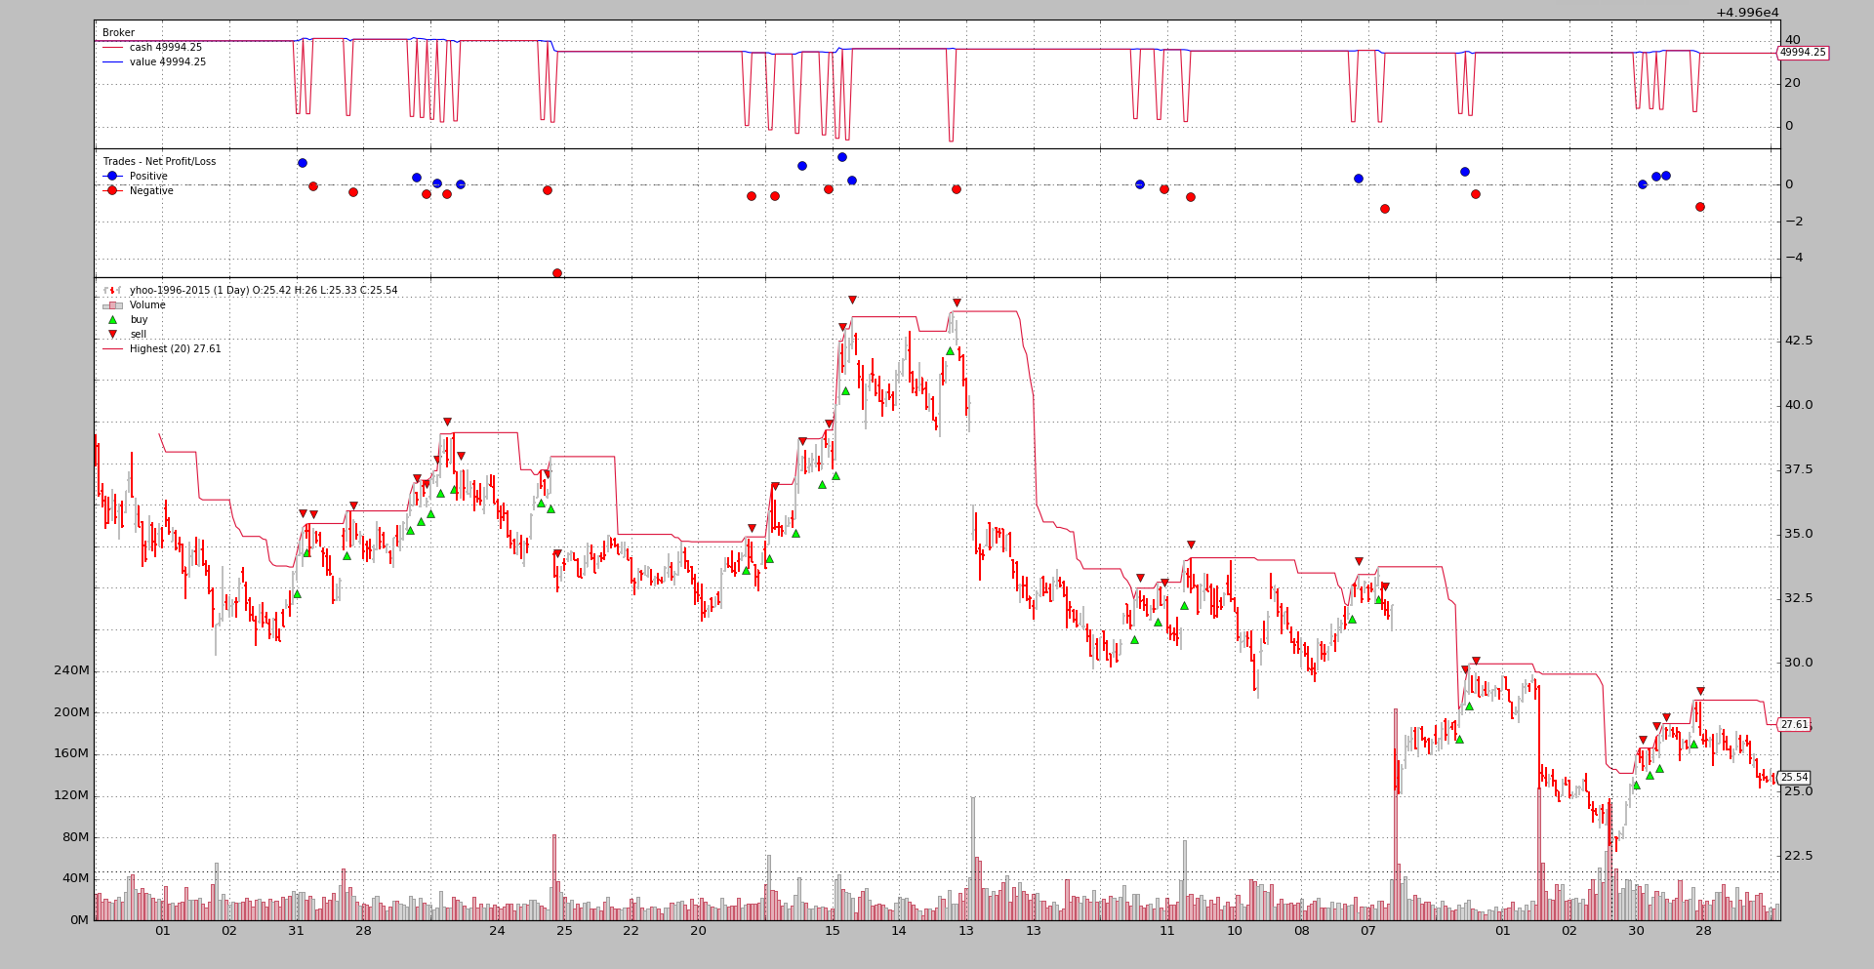This screenshot has height=969, width=1874.
Task: Click the 49994.25 value tag at right
Action: pos(1803,53)
